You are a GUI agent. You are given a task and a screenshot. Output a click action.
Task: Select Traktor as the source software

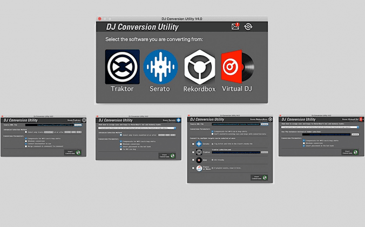[123, 67]
